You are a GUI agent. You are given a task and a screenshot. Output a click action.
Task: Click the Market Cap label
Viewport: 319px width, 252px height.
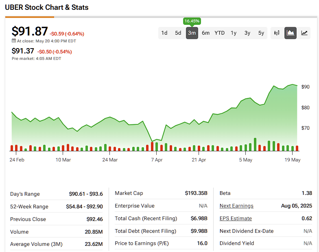pyautogui.click(x=129, y=193)
